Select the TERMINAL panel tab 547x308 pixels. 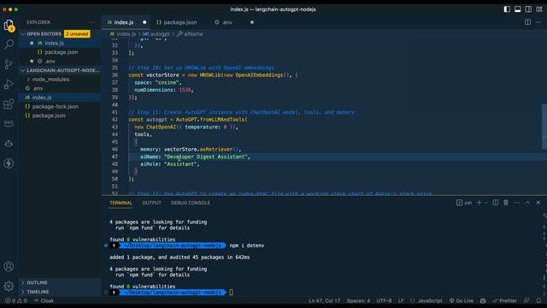click(x=121, y=203)
